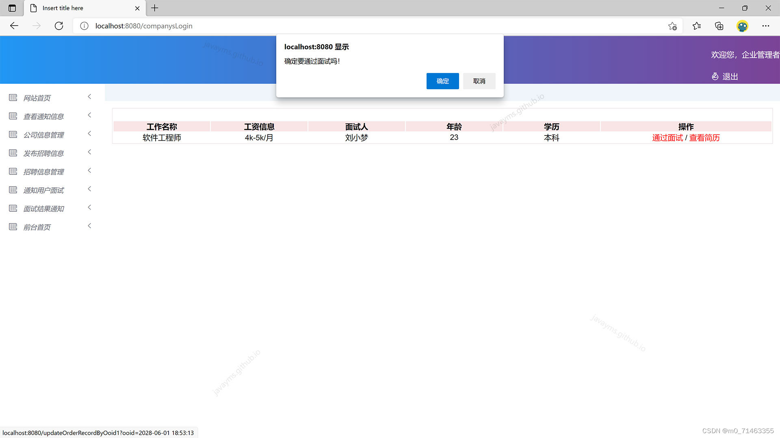Screen dimensions: 780x438
Task: Click the 查看简历 link
Action: pos(704,138)
